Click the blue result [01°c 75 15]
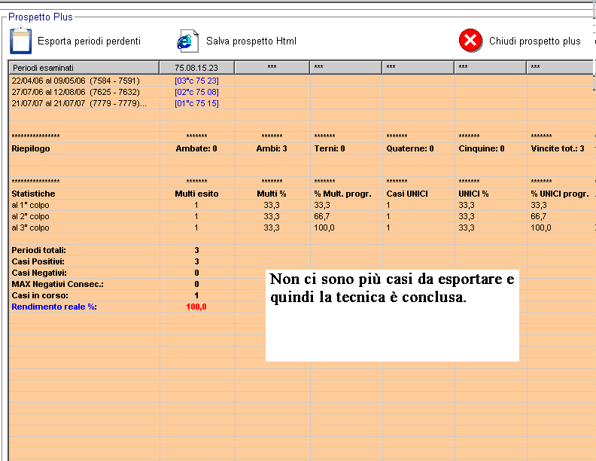 196,103
